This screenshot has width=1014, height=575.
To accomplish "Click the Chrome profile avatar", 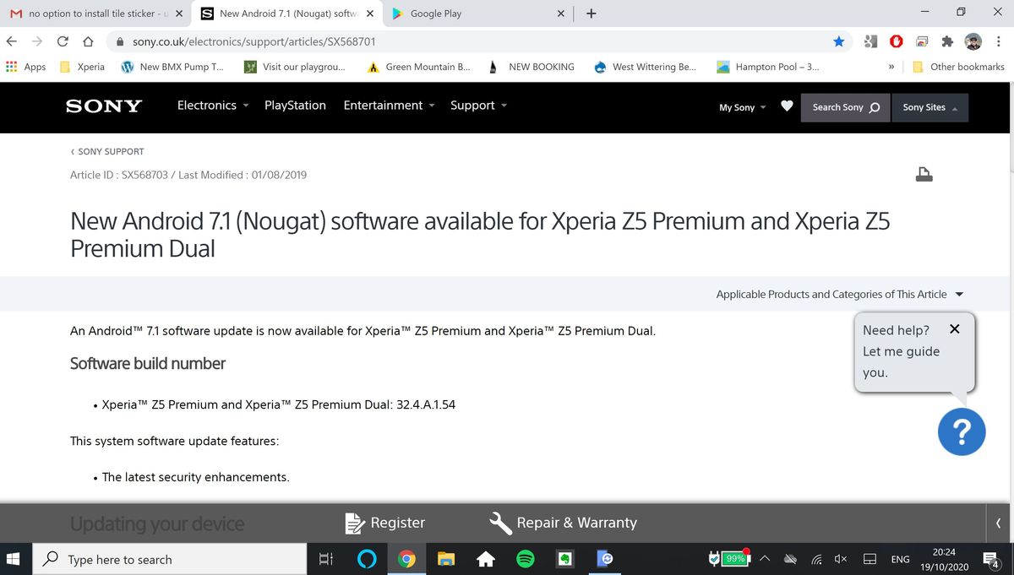I will pos(973,41).
